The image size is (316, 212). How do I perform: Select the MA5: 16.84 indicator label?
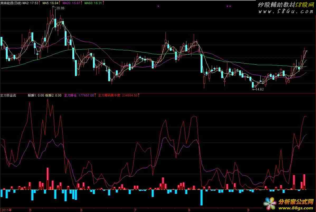coord(50,3)
